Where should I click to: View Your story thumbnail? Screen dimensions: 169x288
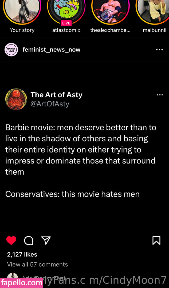pos(22,11)
